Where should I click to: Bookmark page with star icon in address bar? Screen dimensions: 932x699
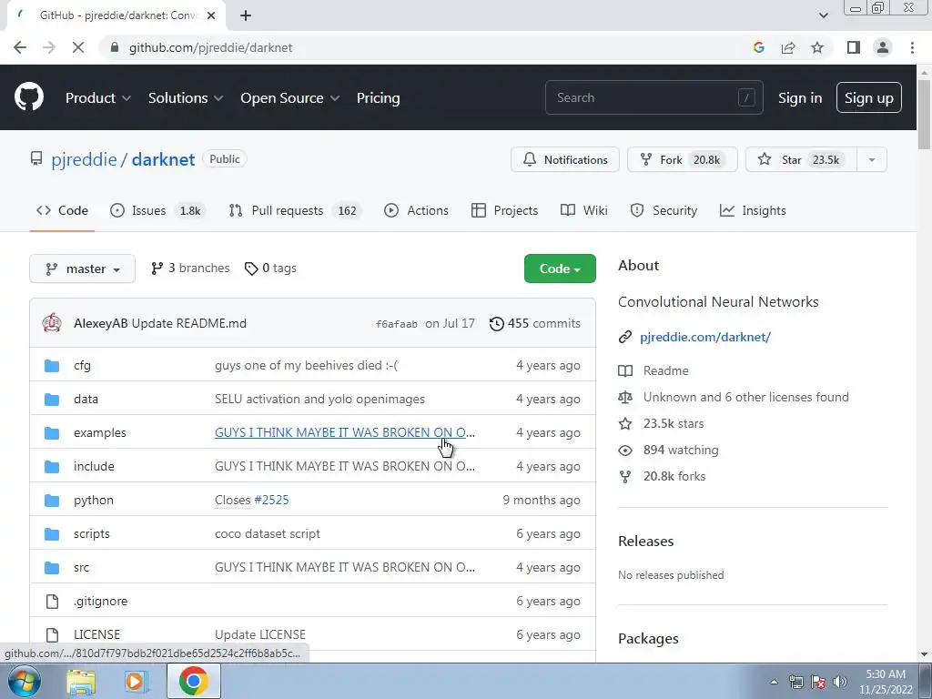click(817, 47)
